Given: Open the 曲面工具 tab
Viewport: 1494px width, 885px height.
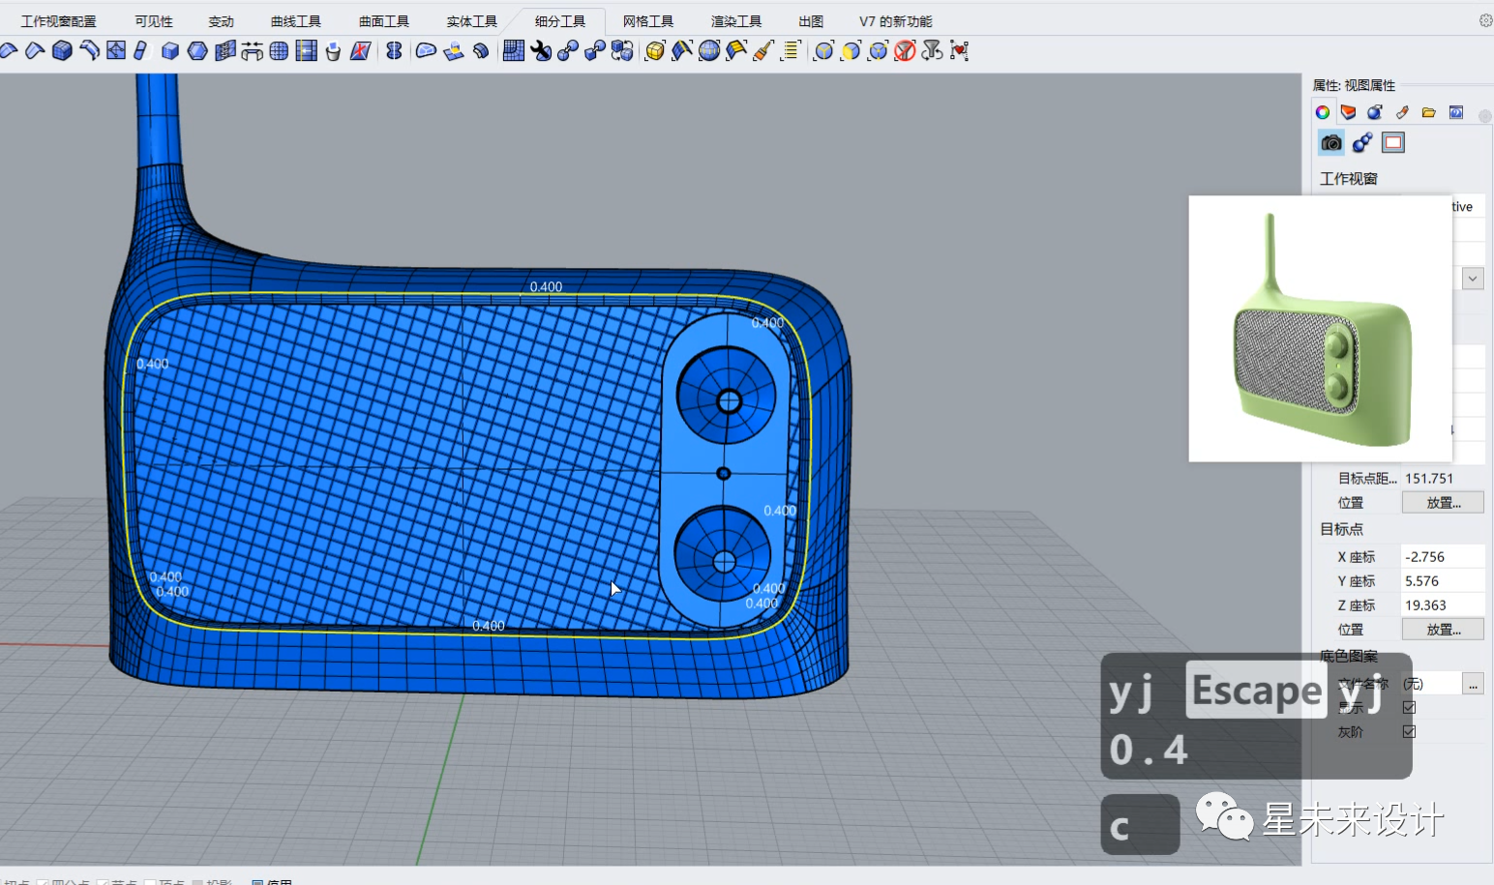Looking at the screenshot, I should point(384,21).
